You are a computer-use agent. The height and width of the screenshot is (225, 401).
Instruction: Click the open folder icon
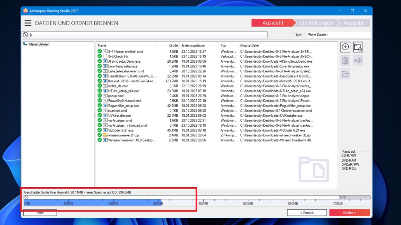click(x=345, y=74)
